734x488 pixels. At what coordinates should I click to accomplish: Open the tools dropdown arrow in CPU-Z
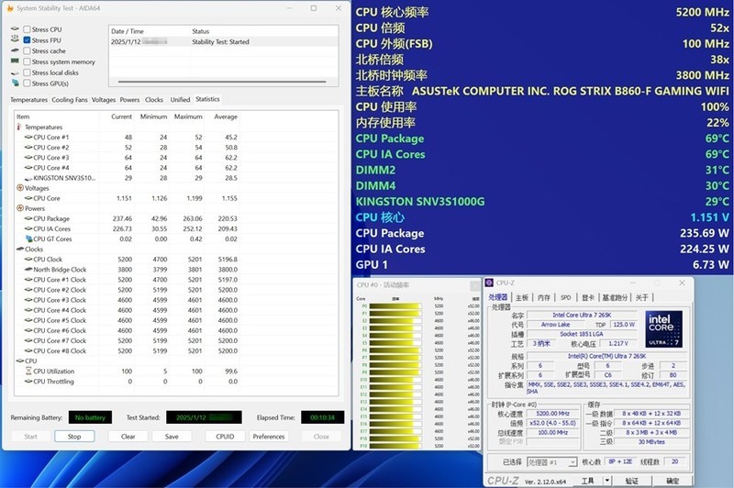[x=607, y=481]
